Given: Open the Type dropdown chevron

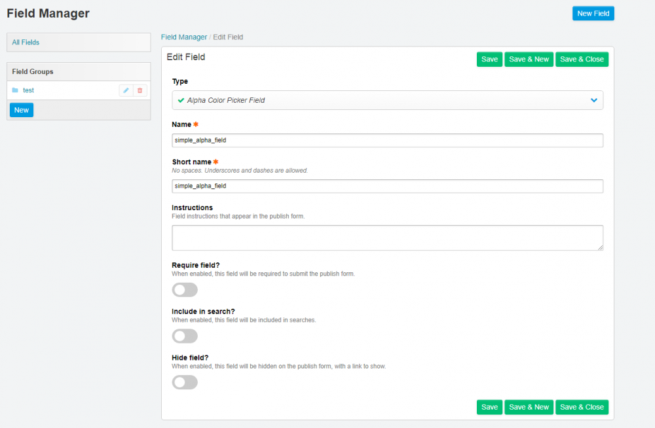Looking at the screenshot, I should point(594,100).
